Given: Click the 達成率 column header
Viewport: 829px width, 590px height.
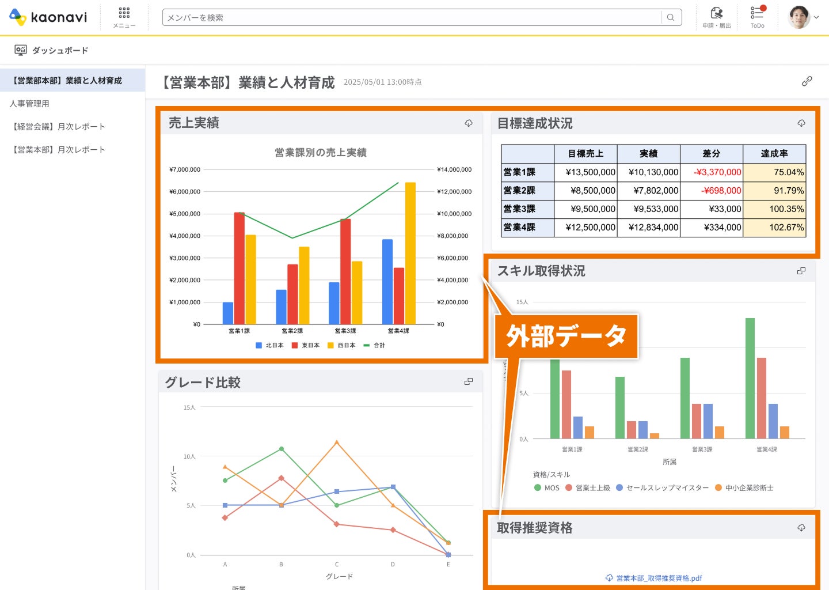Looking at the screenshot, I should (774, 154).
